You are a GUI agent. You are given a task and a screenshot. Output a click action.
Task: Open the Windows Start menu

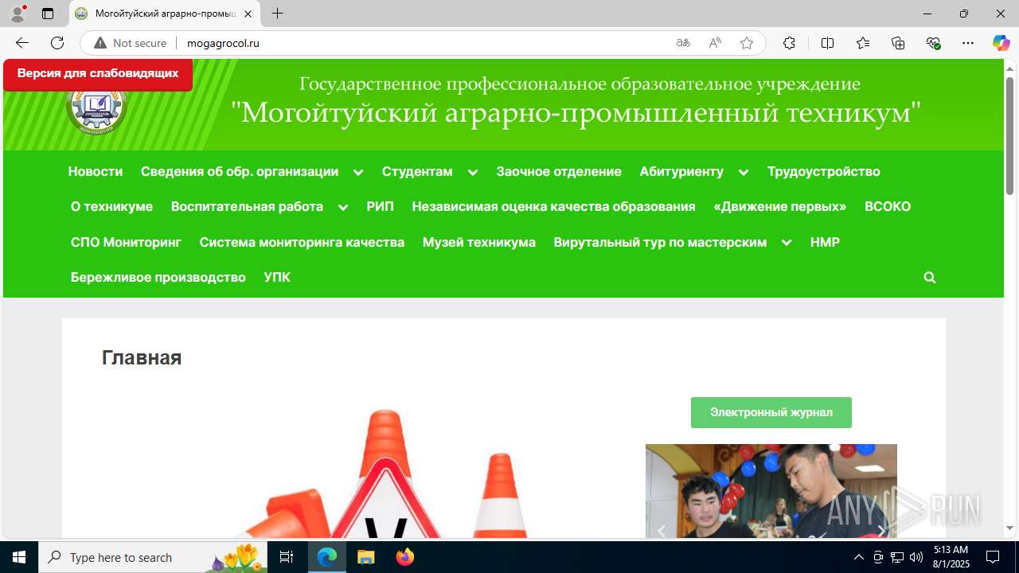coord(19,557)
